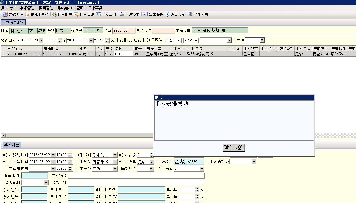Select the 未安排 radio button
Screen dimensions: 356x203
(112, 40)
